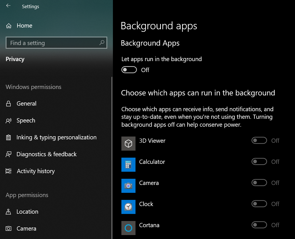Click the Camera app icon in list
The width and height of the screenshot is (295, 239).
[128, 186]
